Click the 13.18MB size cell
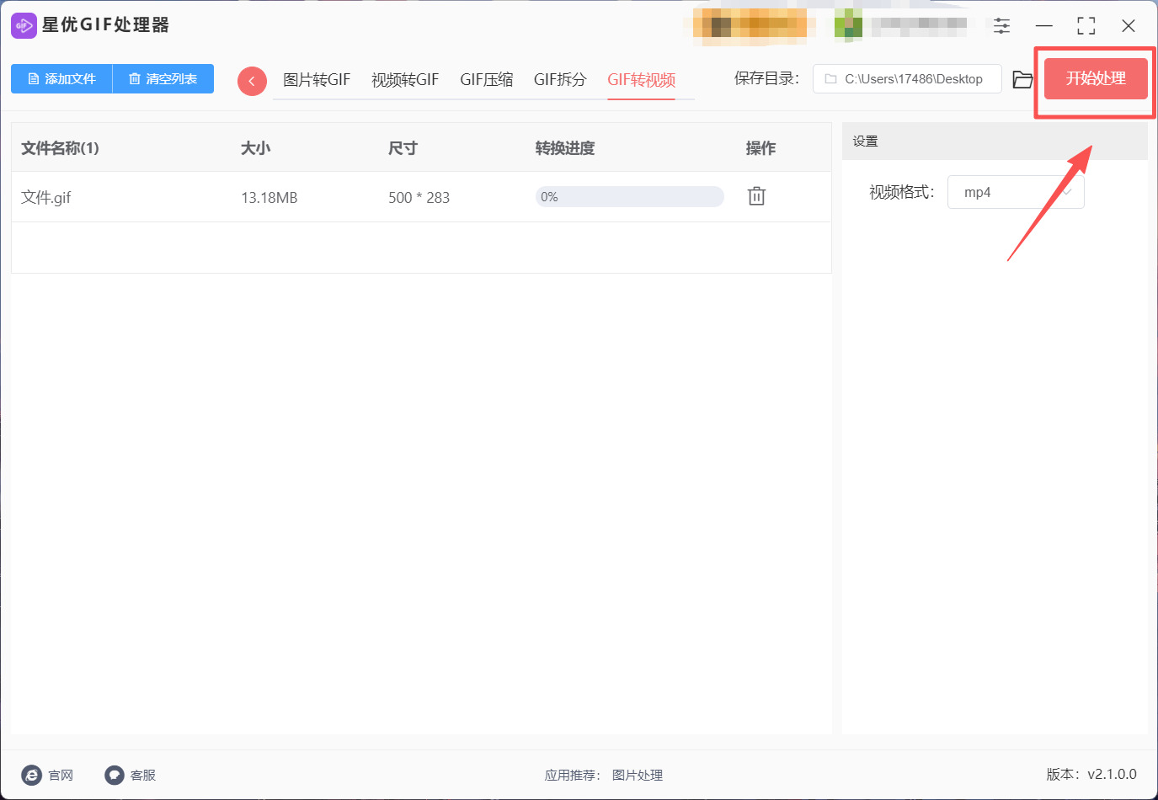 [x=269, y=198]
